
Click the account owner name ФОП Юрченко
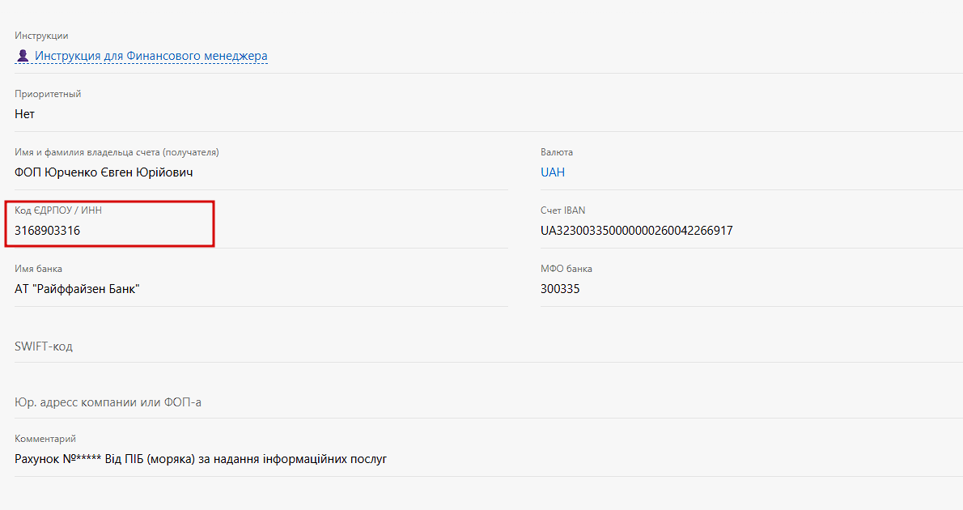tap(104, 172)
